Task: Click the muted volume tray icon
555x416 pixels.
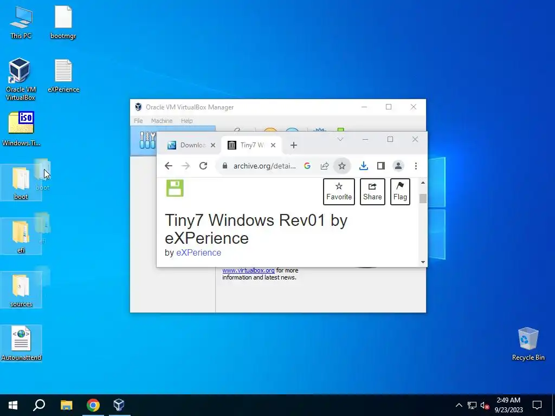Action: [x=485, y=405]
